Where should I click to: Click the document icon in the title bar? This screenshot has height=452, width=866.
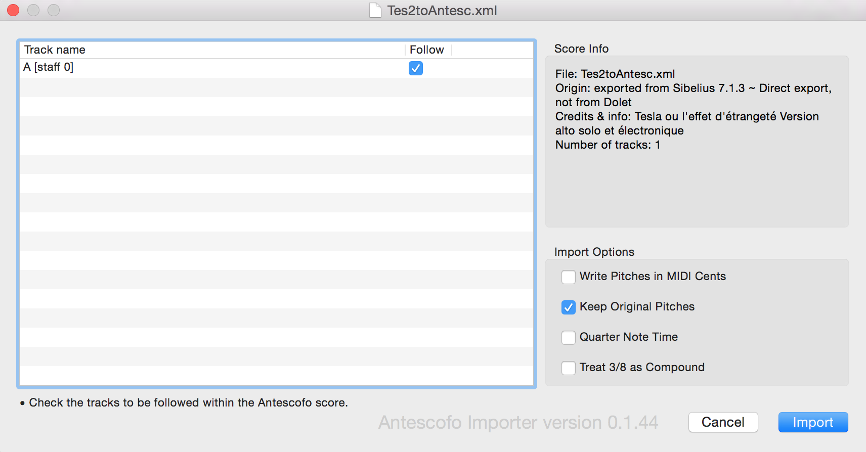point(375,10)
